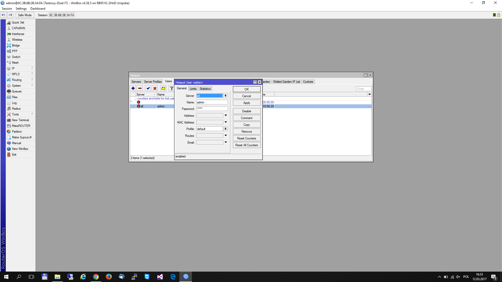Open CAPsMAN in the sidebar

pyautogui.click(x=21, y=28)
